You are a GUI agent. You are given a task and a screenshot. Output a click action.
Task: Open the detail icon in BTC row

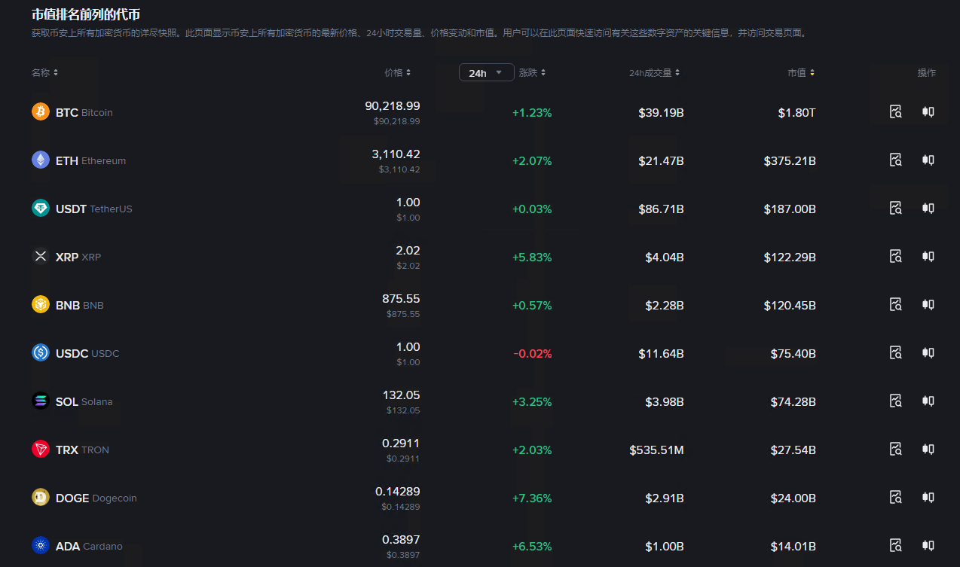point(895,112)
